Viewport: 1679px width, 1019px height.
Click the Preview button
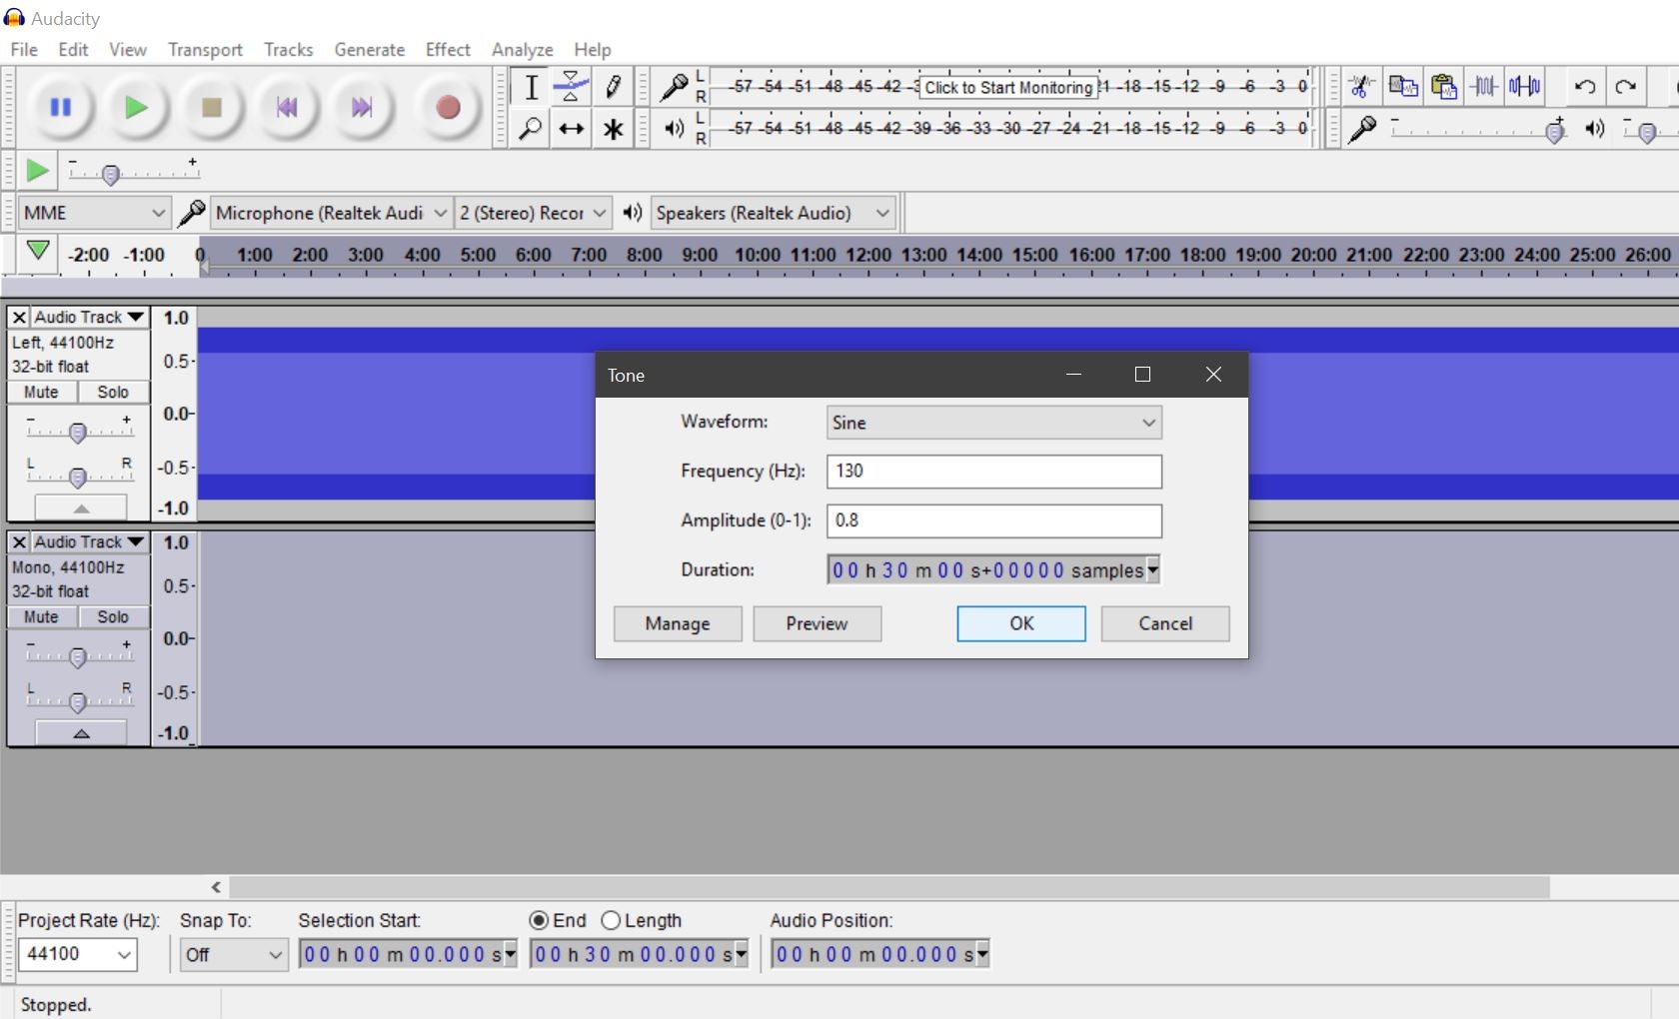817,623
